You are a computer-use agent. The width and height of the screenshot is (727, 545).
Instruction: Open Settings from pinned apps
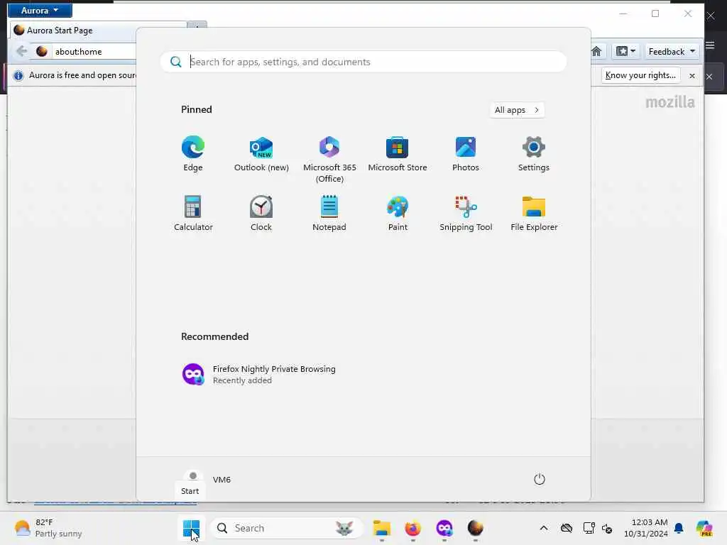click(534, 153)
